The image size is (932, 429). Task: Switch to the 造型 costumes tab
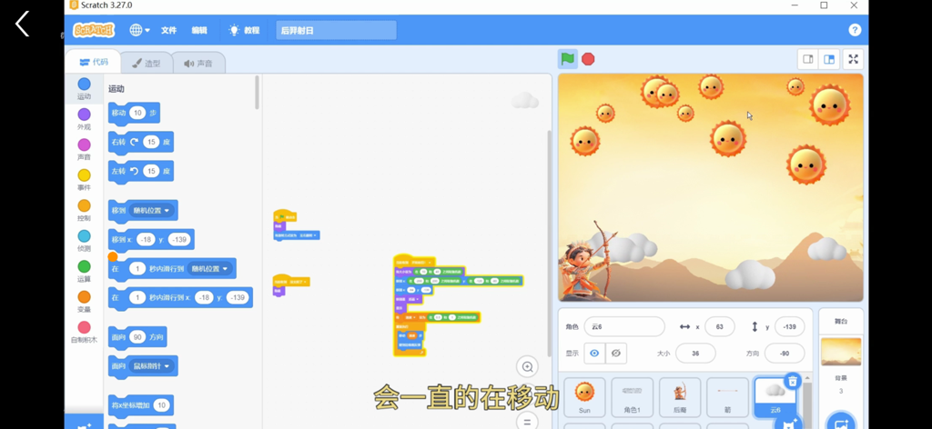click(147, 63)
